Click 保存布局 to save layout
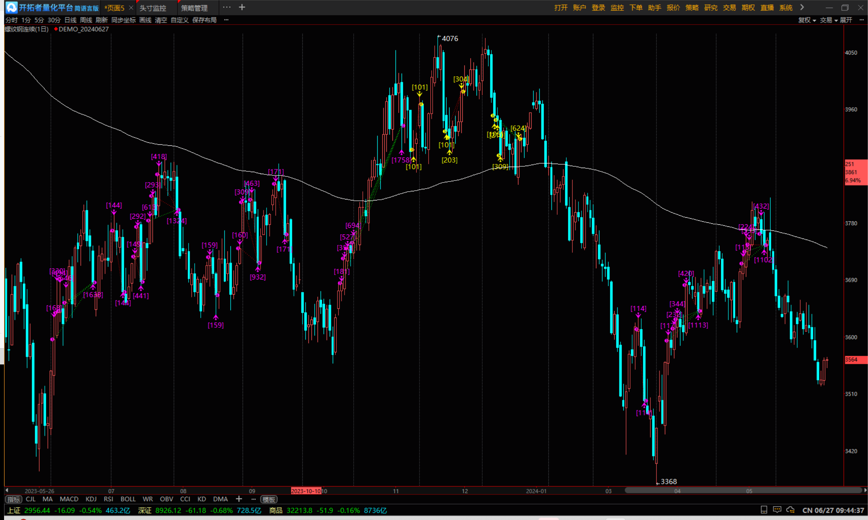The width and height of the screenshot is (868, 520). (204, 20)
